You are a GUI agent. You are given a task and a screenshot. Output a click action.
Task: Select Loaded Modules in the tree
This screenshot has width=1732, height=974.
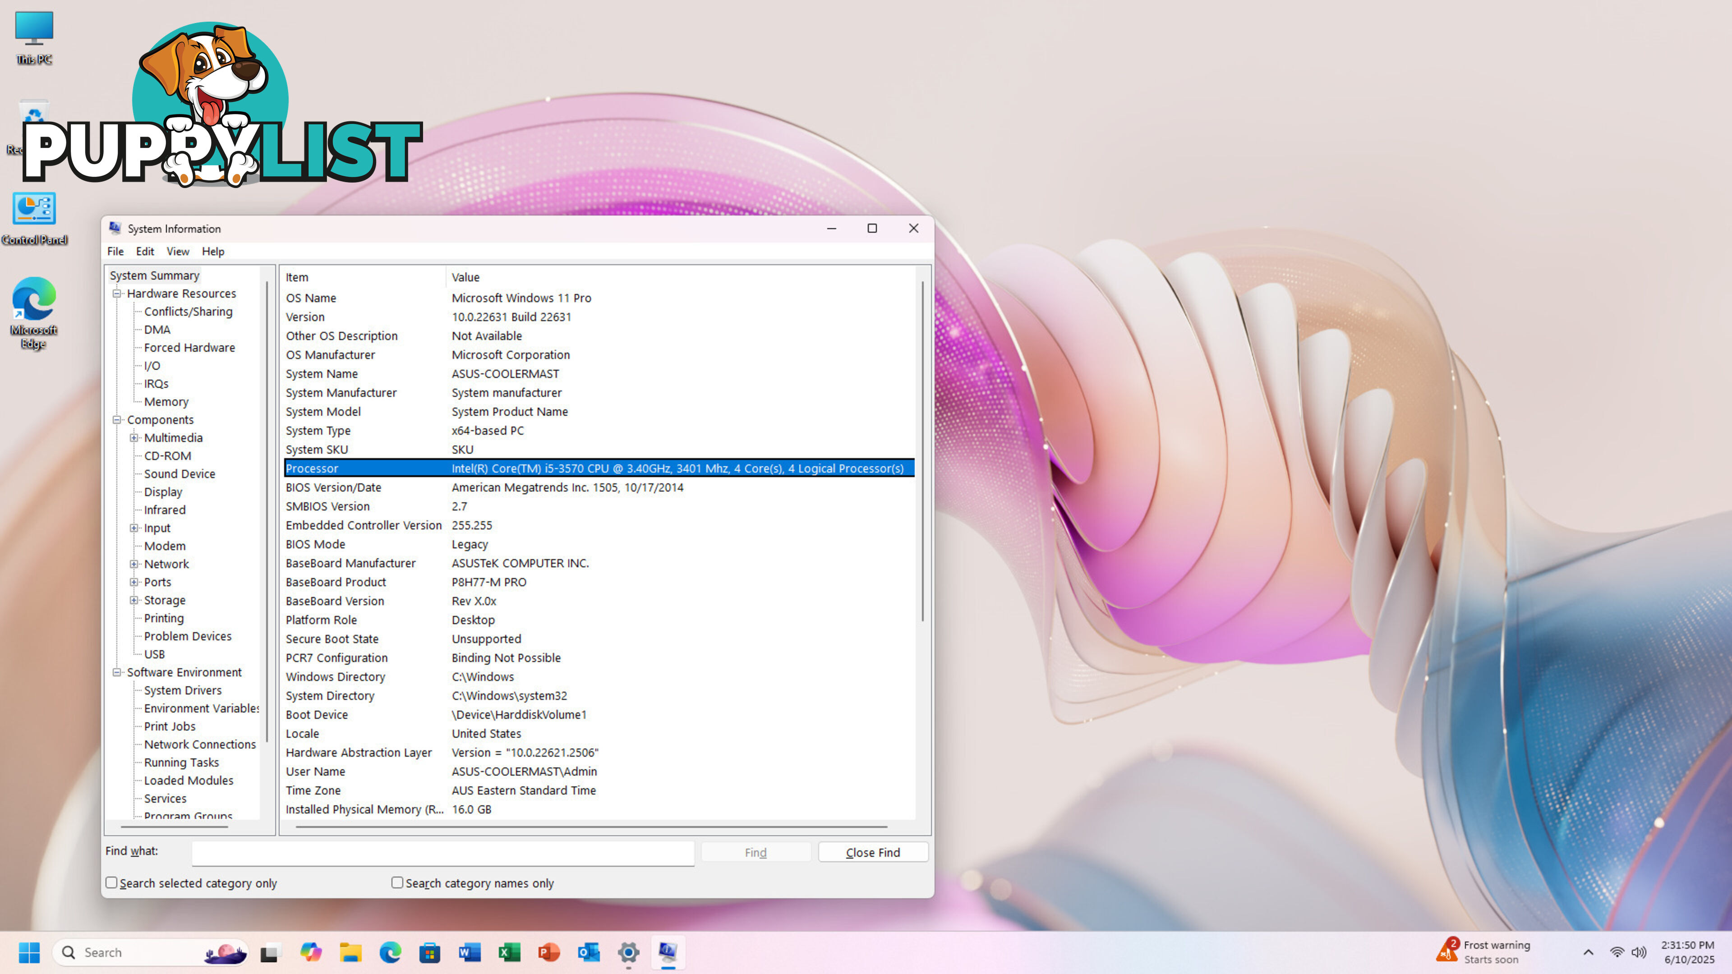click(x=188, y=781)
